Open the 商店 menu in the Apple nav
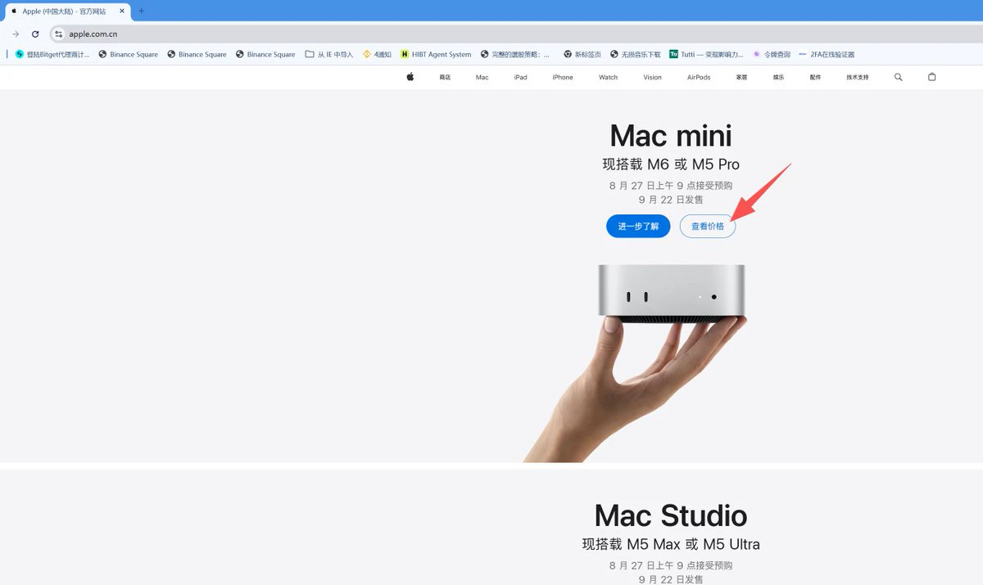This screenshot has height=585, width=983. (x=445, y=78)
